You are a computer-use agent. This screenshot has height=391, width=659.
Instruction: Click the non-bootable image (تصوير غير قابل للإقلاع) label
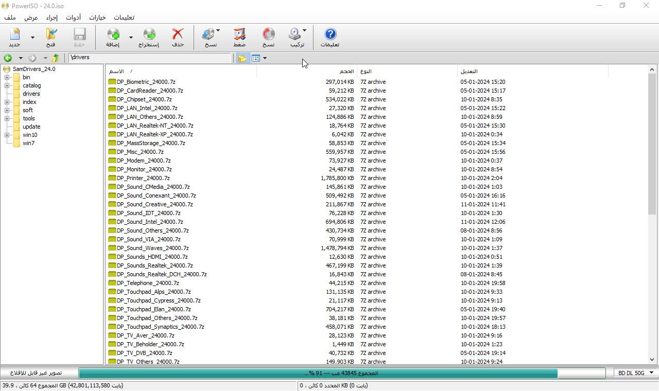click(x=36, y=373)
